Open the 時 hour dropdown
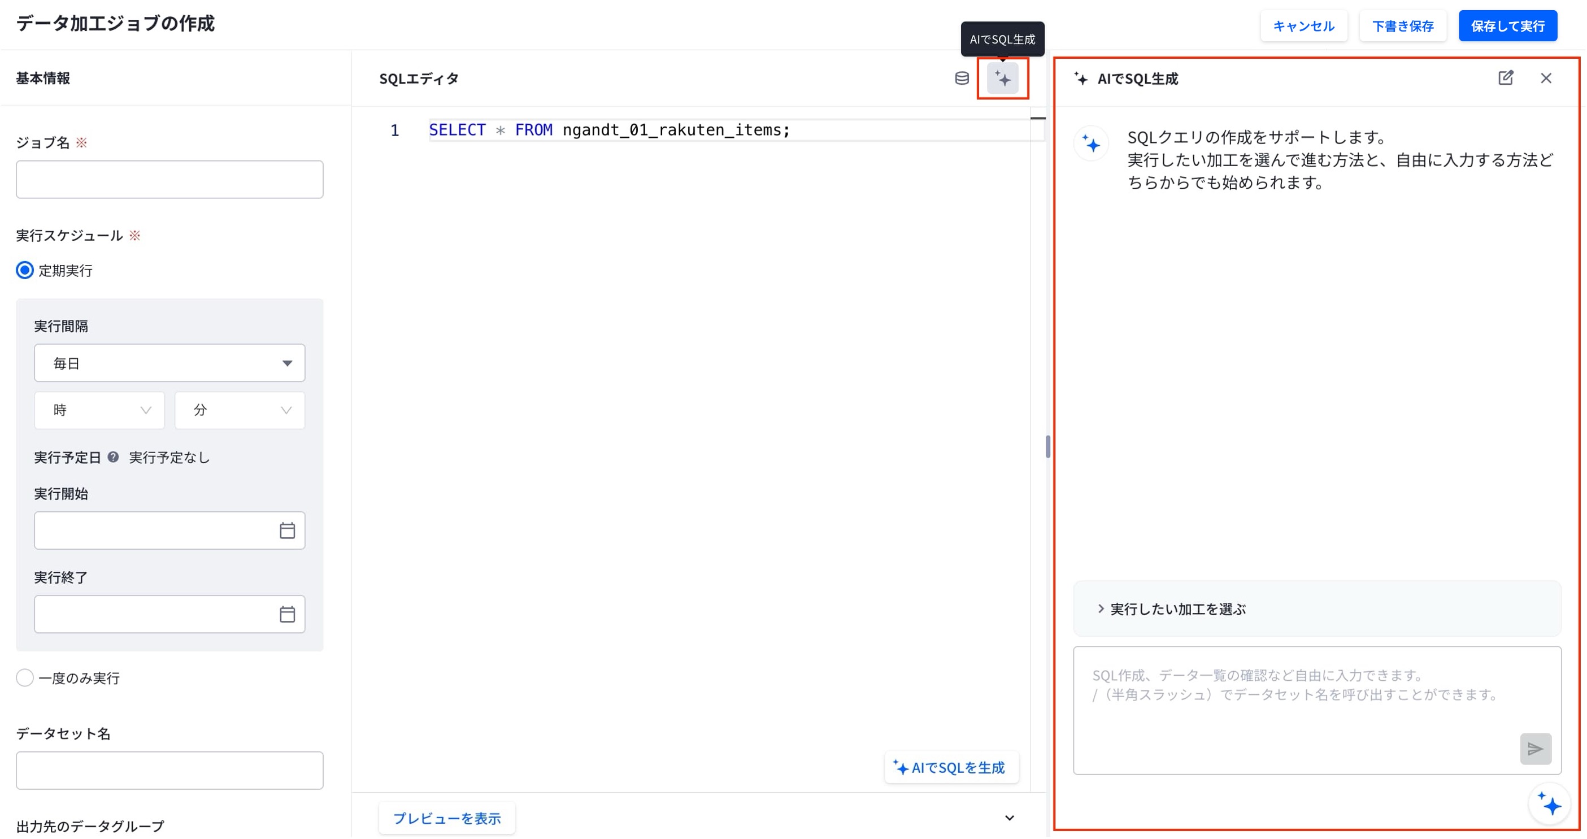Viewport: 1587px width, 839px height. [x=99, y=410]
